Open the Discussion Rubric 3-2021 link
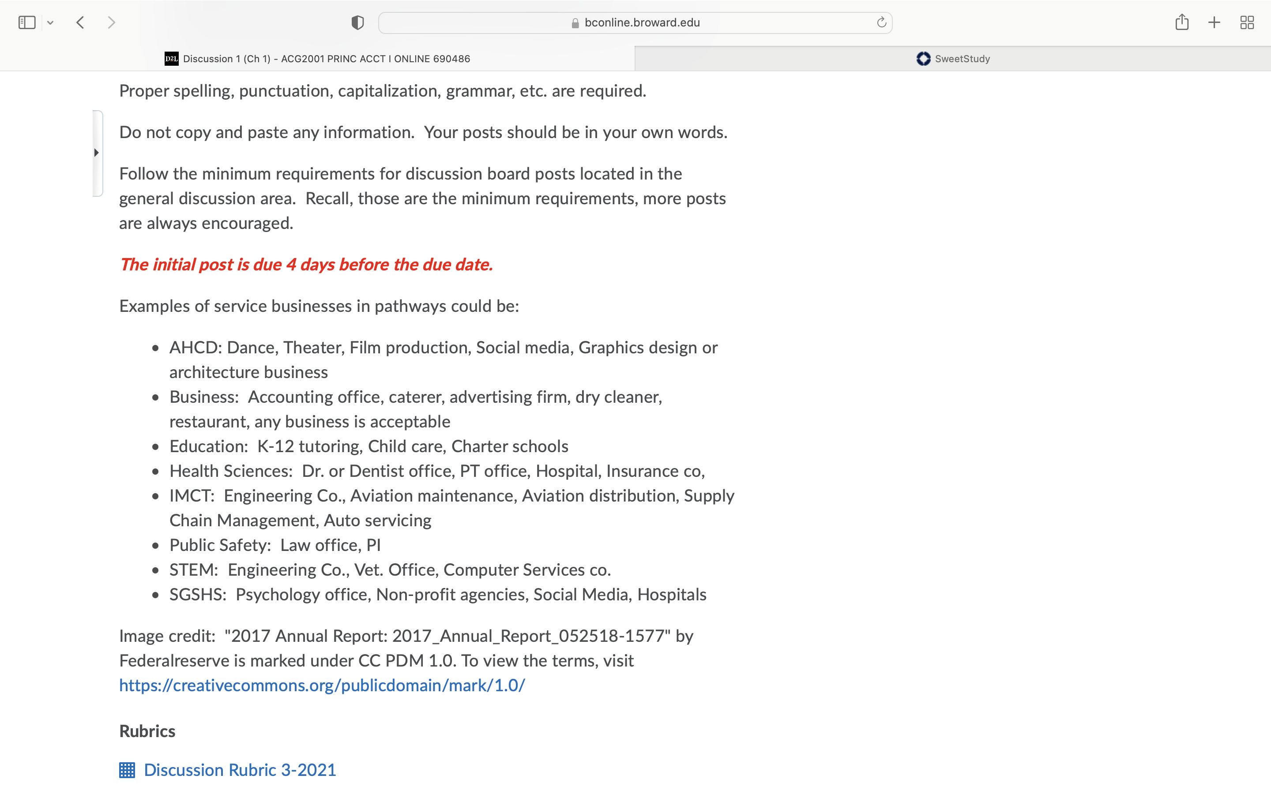 [x=240, y=770]
